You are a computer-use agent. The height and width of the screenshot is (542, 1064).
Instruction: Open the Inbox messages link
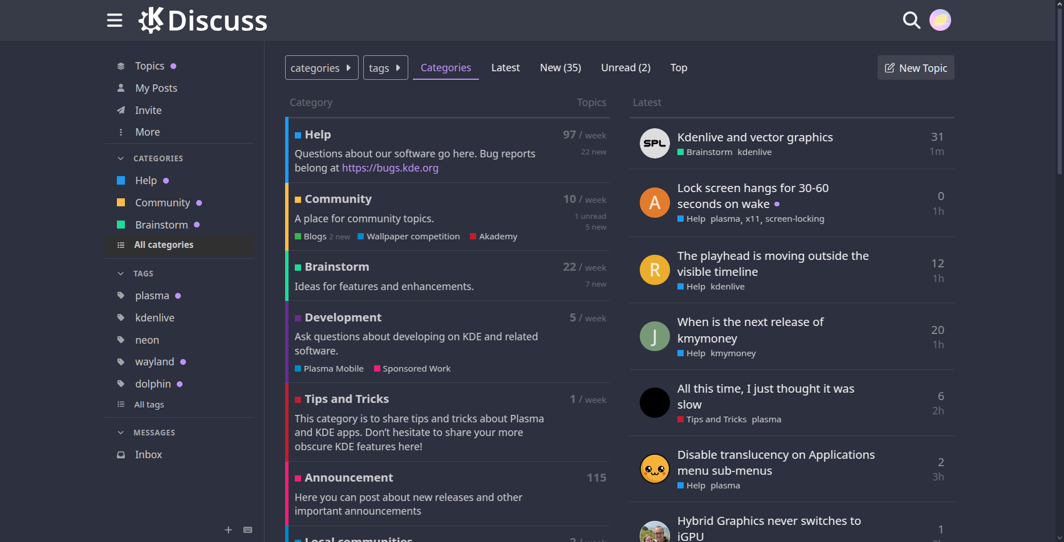(148, 455)
